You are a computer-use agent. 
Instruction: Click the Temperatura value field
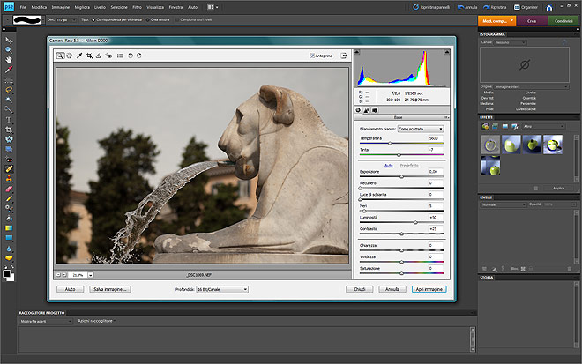[x=434, y=138]
